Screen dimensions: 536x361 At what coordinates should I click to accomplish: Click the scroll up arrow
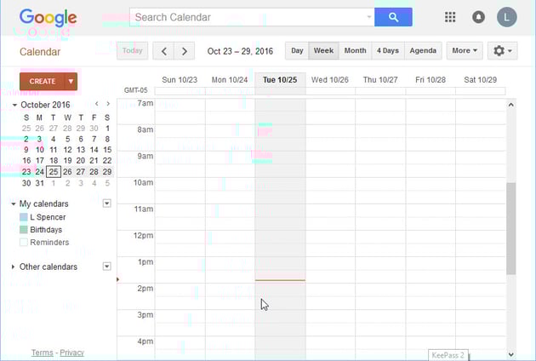pyautogui.click(x=510, y=105)
